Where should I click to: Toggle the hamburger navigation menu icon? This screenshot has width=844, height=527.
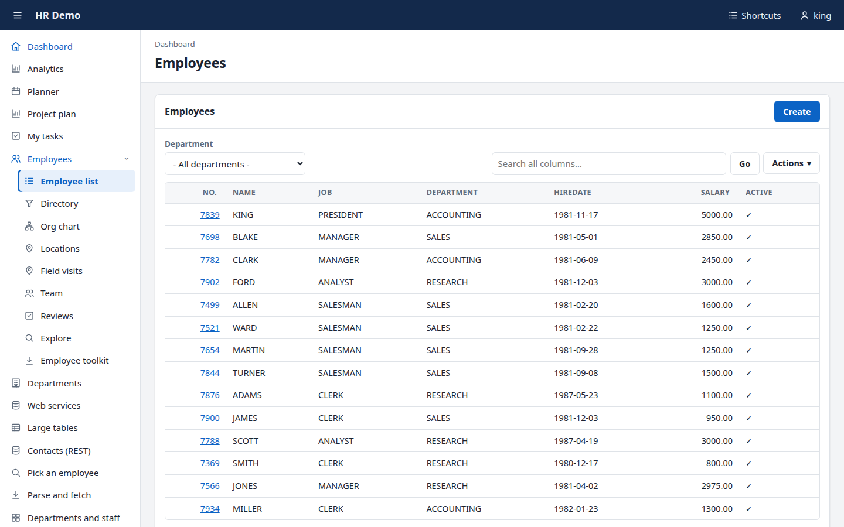click(x=18, y=15)
